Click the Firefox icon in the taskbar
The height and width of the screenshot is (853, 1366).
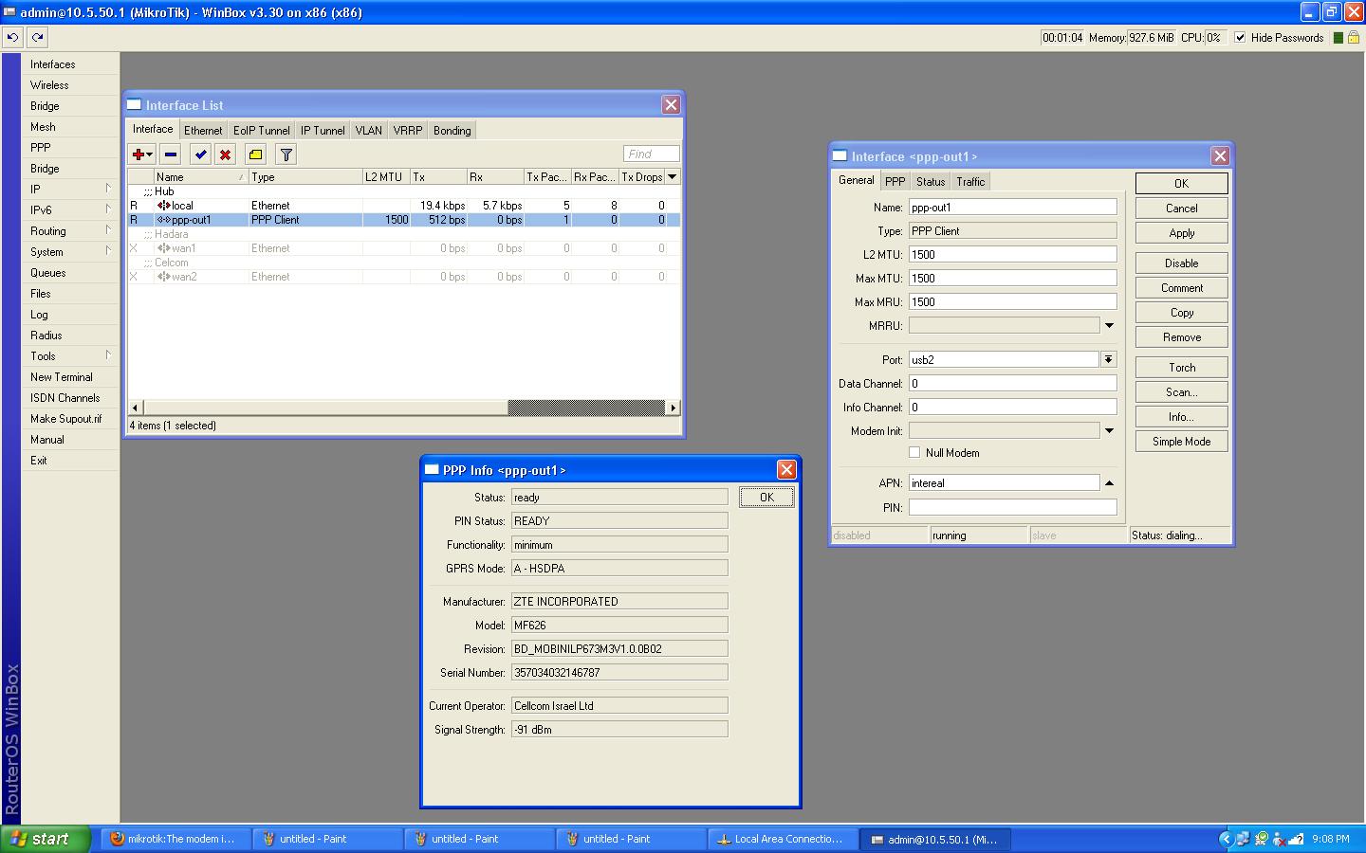(117, 839)
